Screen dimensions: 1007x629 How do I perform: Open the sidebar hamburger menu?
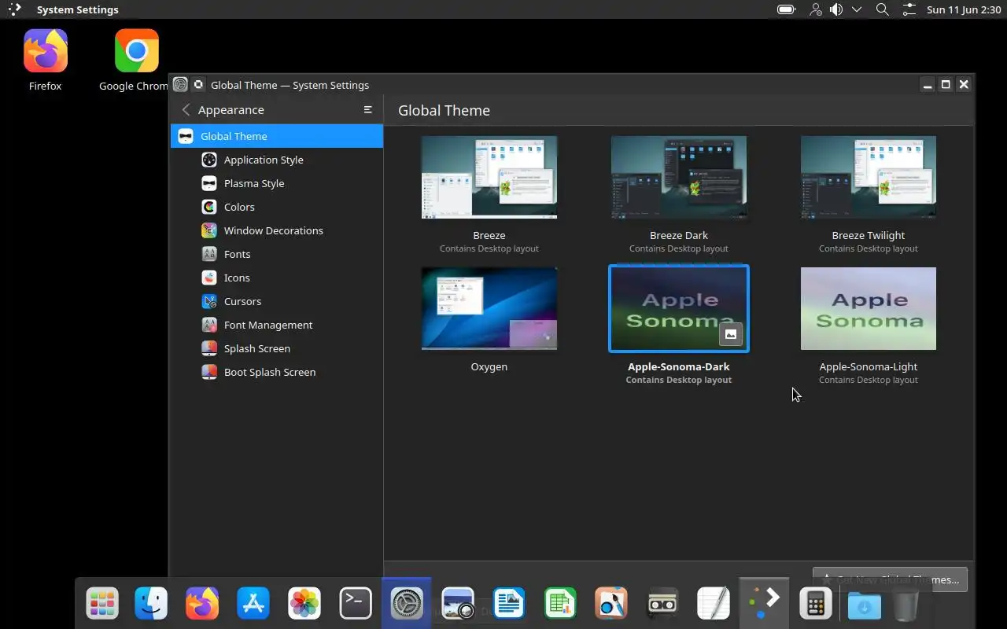(367, 110)
